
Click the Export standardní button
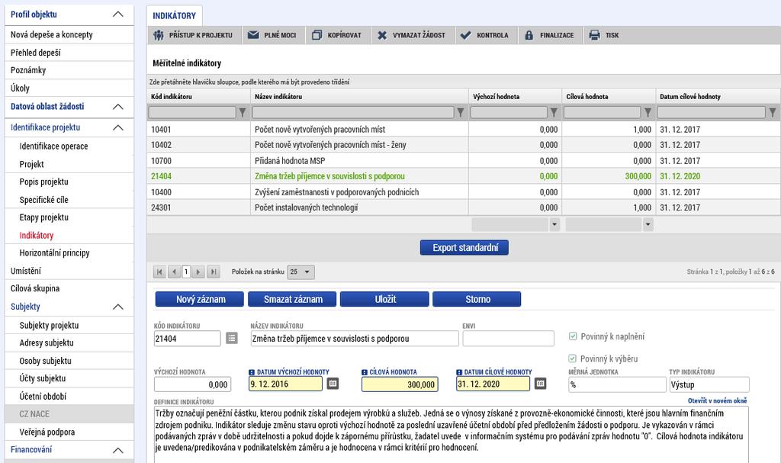464,248
